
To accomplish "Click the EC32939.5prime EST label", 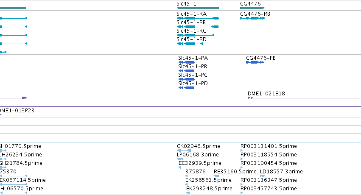I will pos(200,164).
